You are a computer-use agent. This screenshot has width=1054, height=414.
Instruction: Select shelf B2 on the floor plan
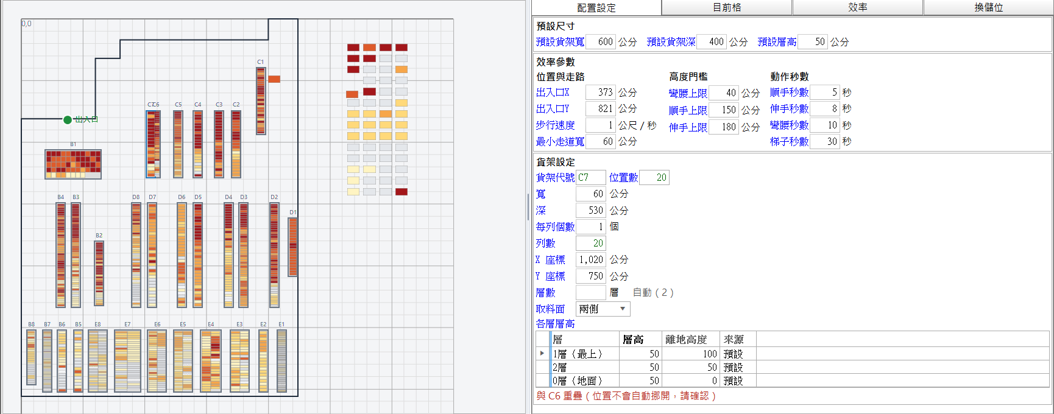point(99,273)
